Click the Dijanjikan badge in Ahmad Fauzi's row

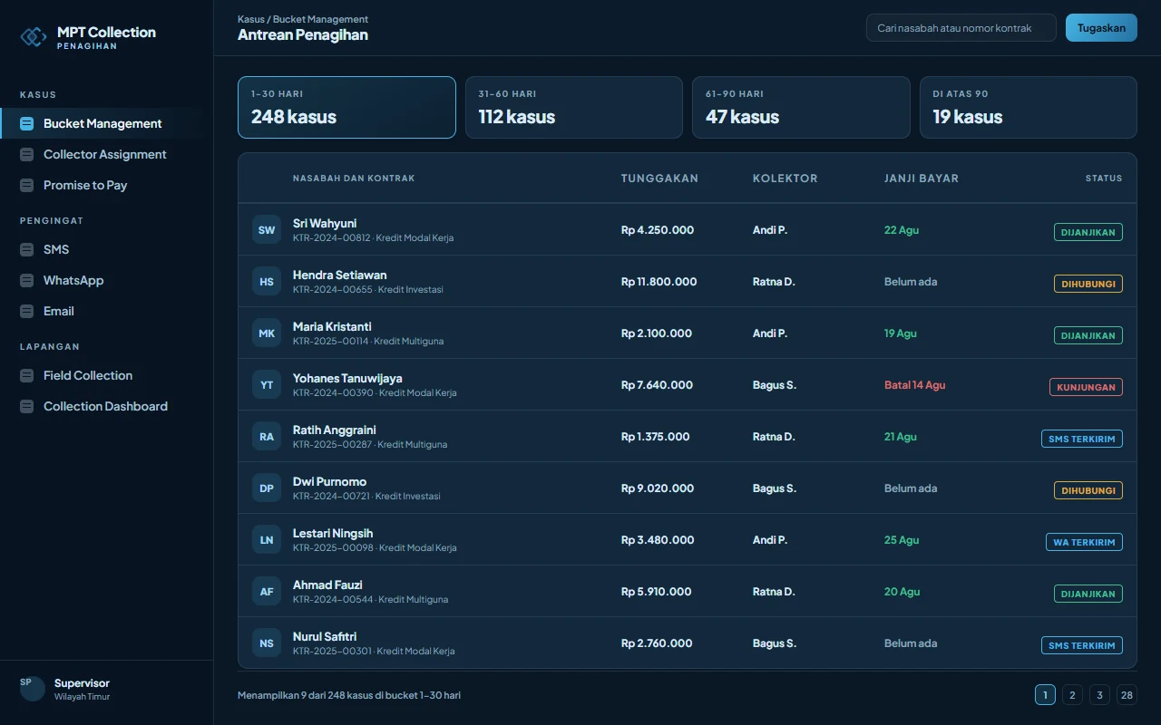tap(1088, 594)
